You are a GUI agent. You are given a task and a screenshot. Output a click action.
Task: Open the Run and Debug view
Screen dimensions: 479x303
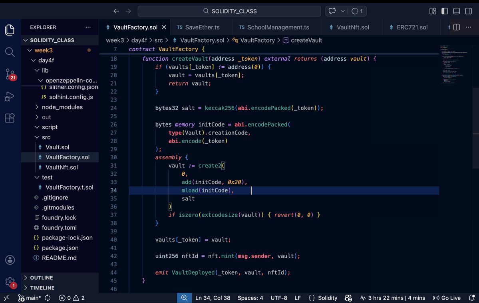coord(10,97)
